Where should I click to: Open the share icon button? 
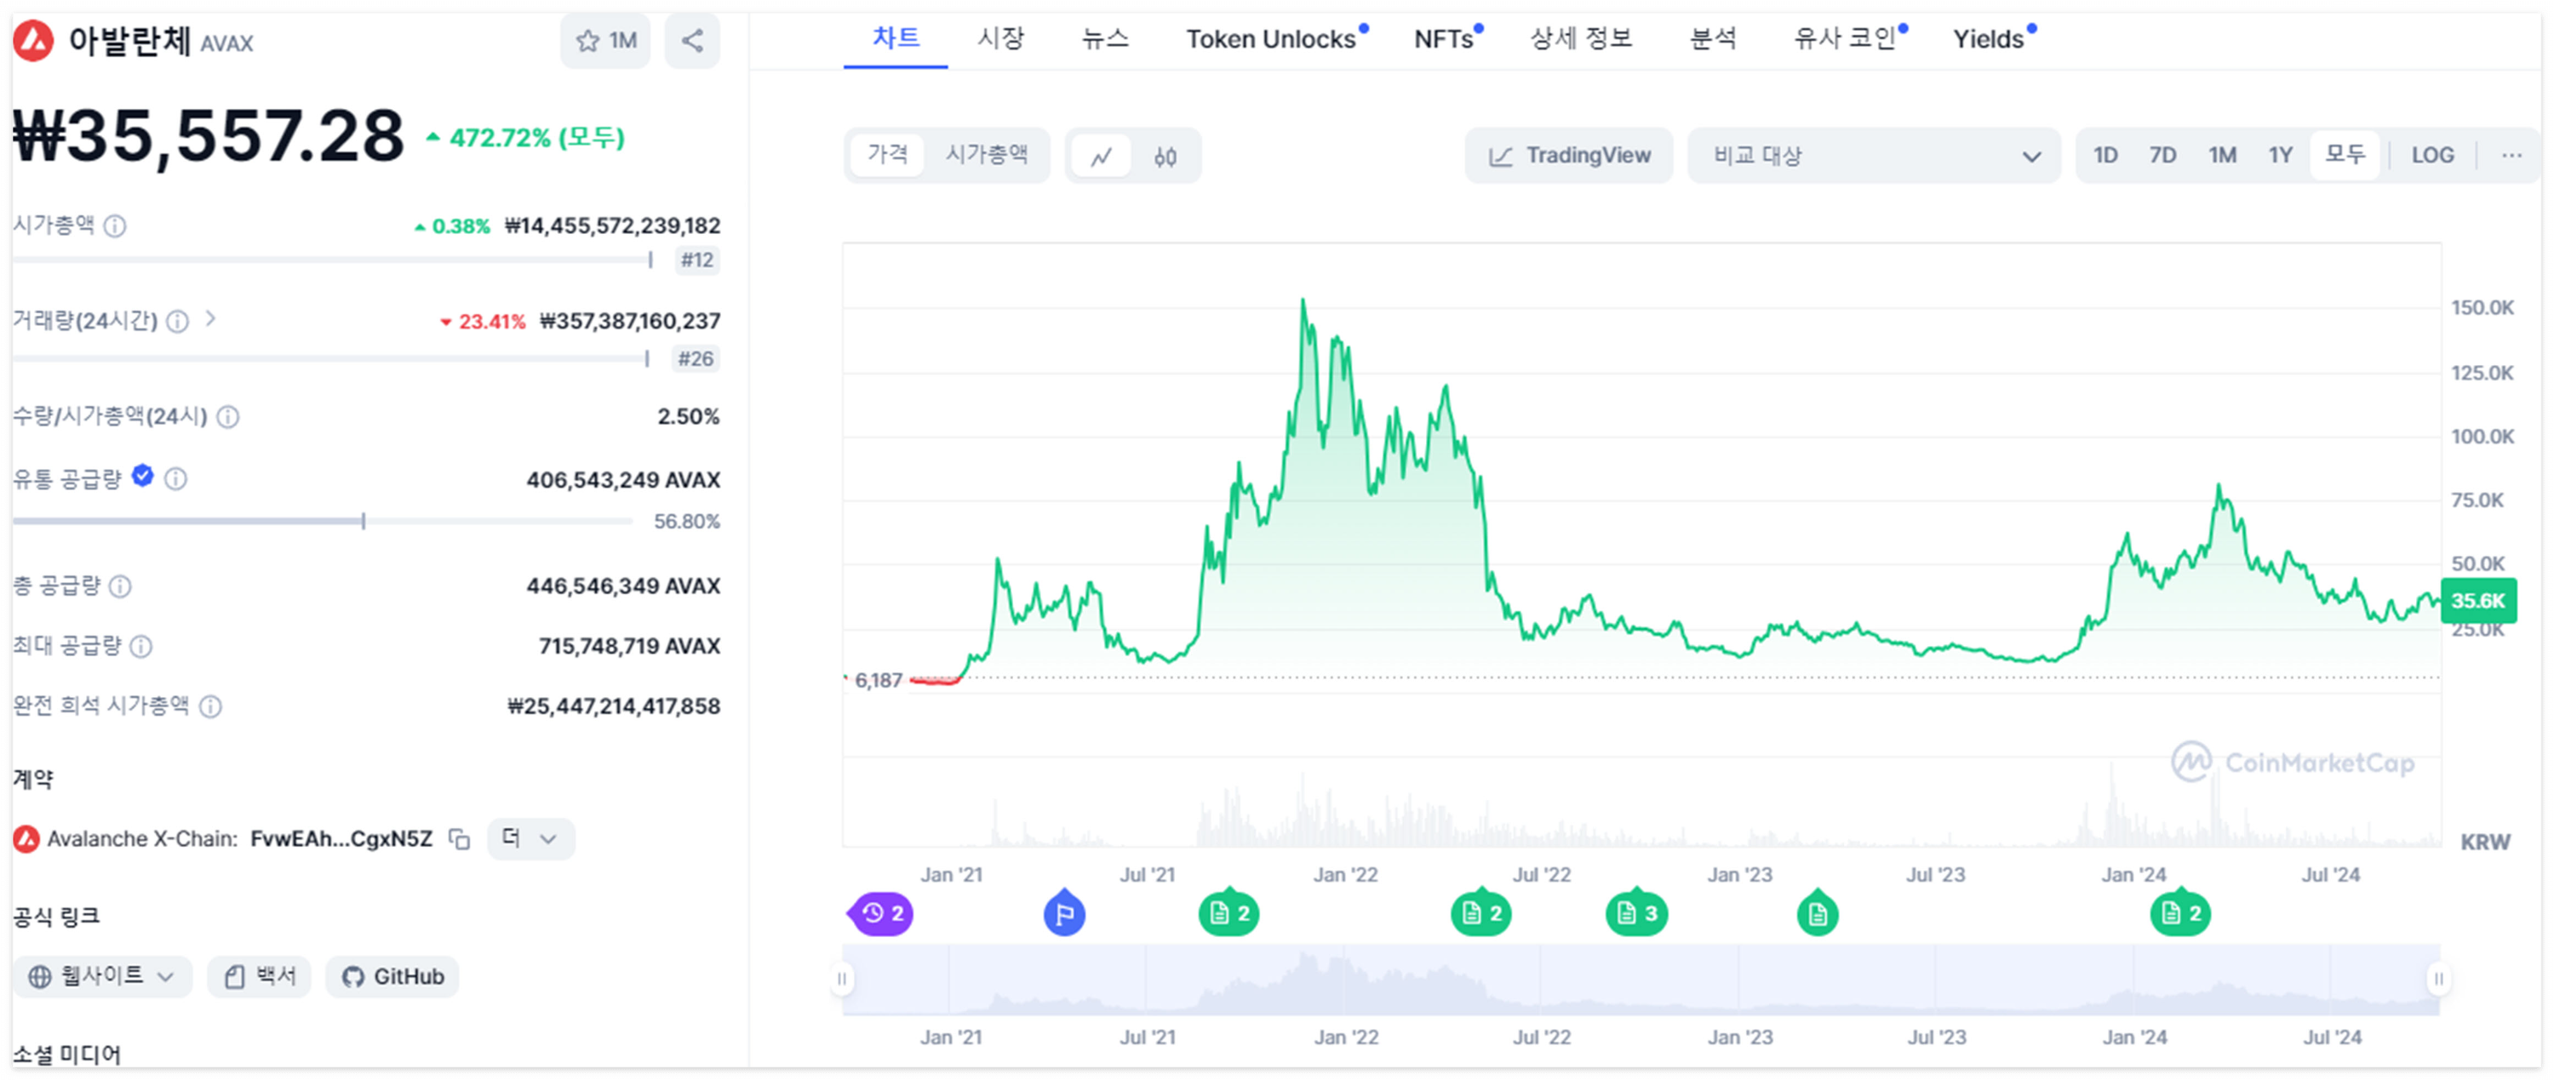(692, 41)
